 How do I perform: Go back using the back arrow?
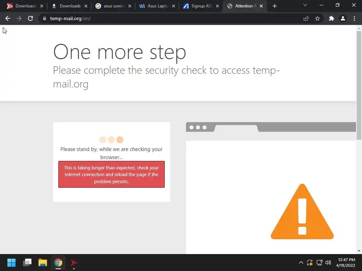click(8, 18)
